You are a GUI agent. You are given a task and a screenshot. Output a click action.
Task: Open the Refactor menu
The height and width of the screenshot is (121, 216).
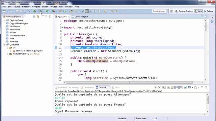pyautogui.click(x=26, y=7)
